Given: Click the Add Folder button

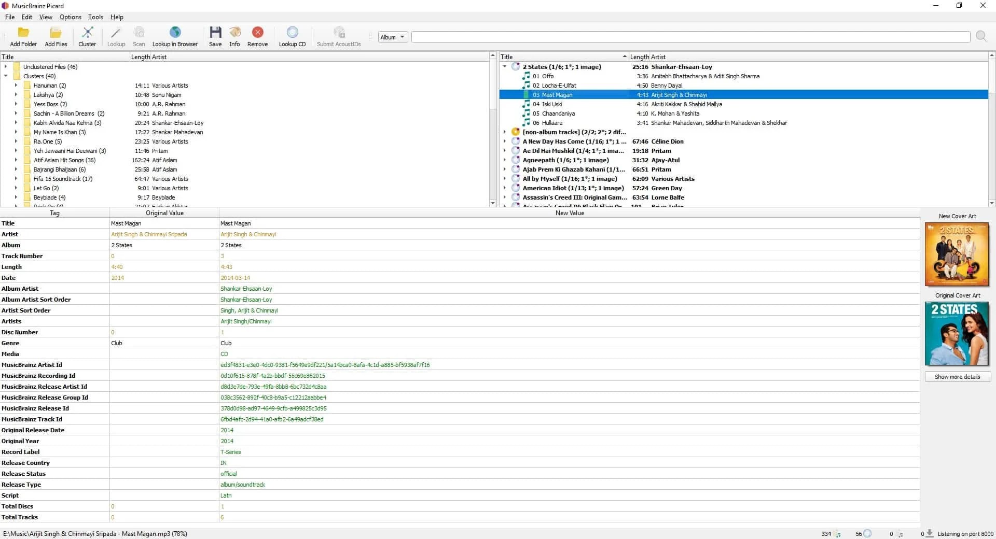Looking at the screenshot, I should (x=23, y=36).
